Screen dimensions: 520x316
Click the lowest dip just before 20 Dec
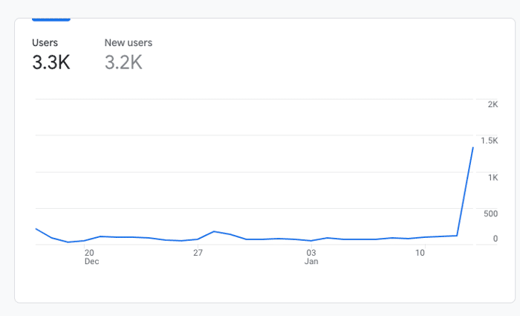coord(68,242)
